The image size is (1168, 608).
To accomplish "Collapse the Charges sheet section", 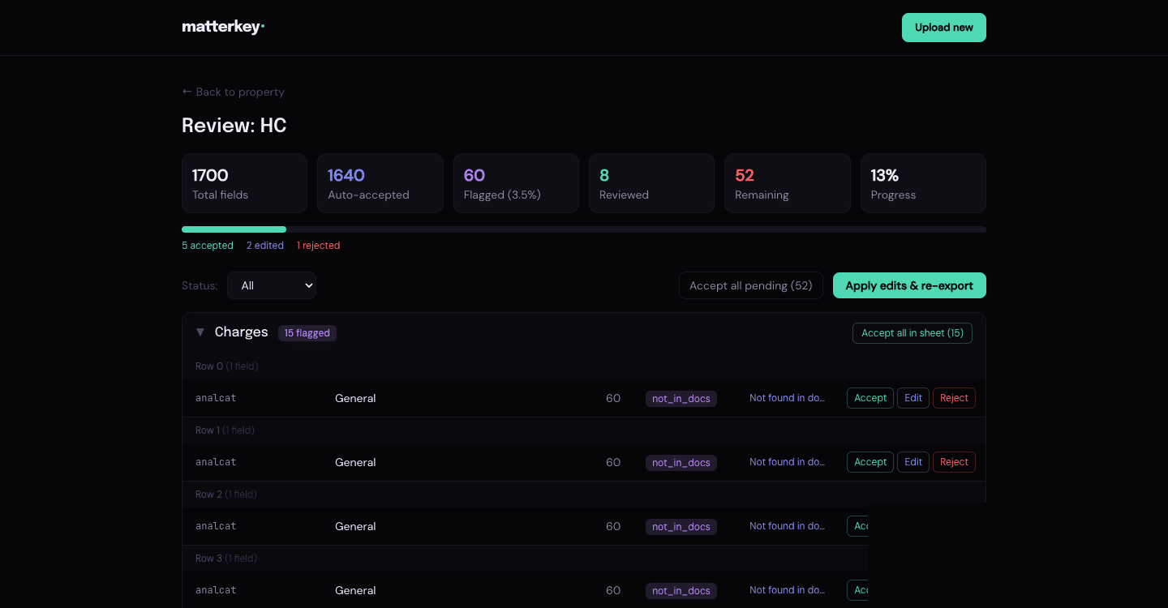I will (x=200, y=332).
